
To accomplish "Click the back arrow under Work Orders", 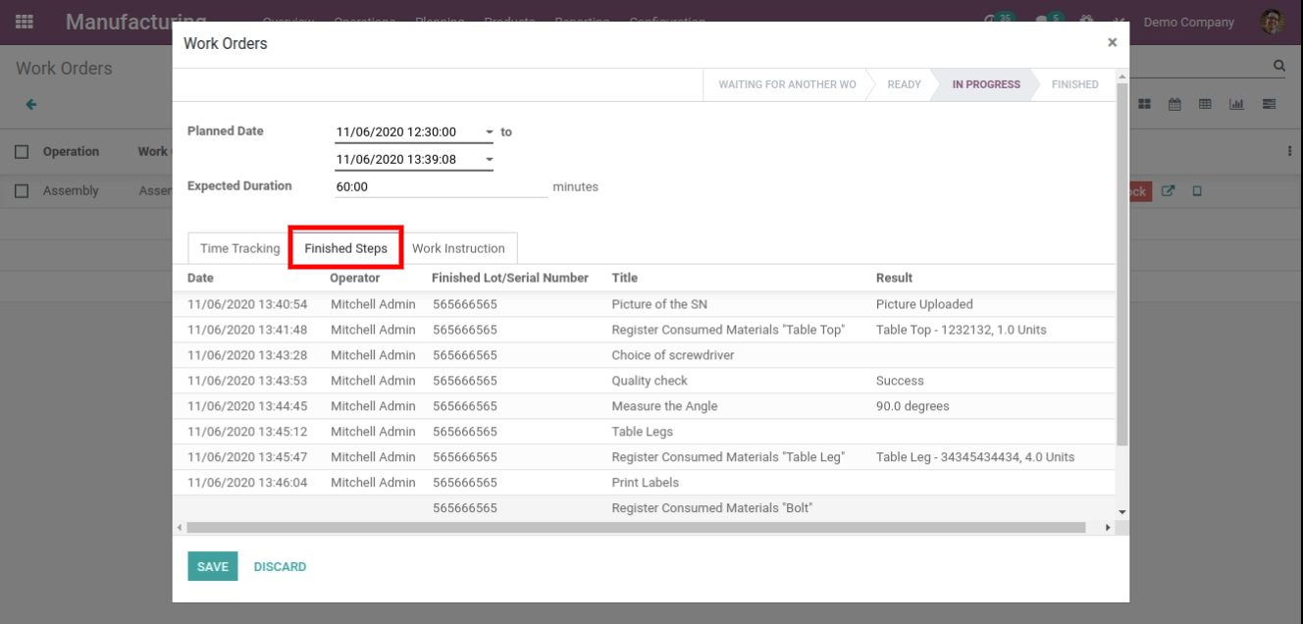I will pyautogui.click(x=30, y=104).
